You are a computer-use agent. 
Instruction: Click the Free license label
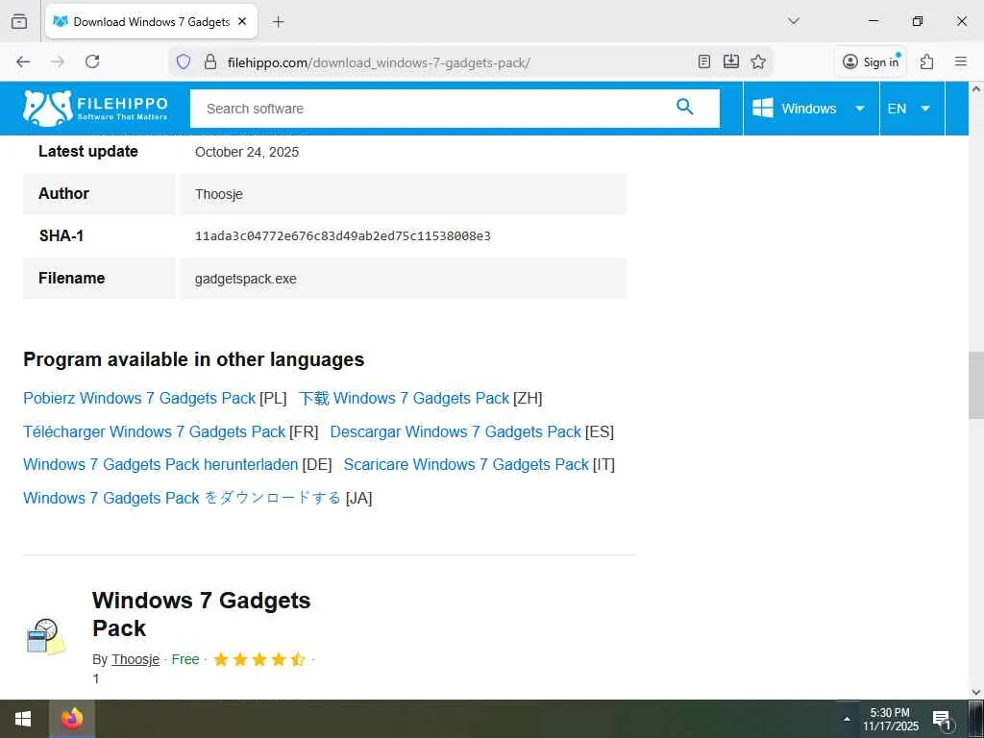pyautogui.click(x=185, y=659)
